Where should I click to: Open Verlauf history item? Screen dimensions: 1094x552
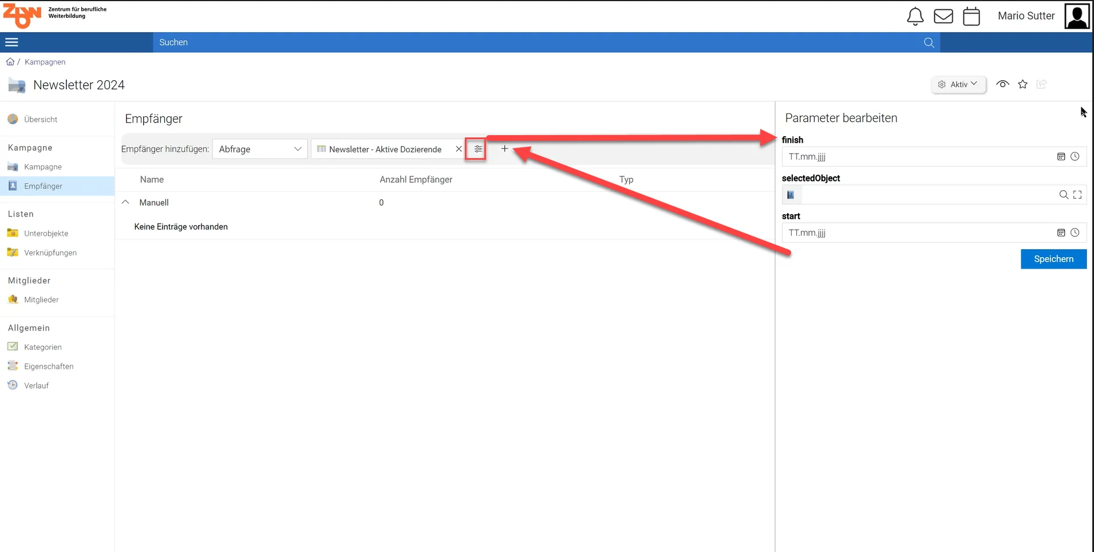pos(36,385)
